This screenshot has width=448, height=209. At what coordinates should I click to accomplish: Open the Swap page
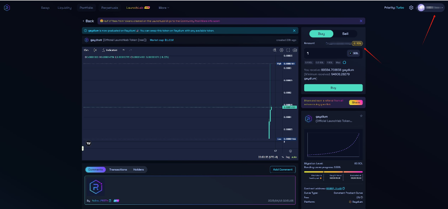tap(45, 8)
